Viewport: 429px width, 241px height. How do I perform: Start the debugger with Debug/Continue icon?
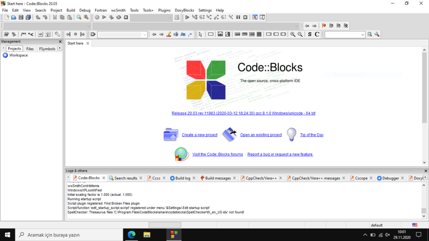[x=187, y=17]
